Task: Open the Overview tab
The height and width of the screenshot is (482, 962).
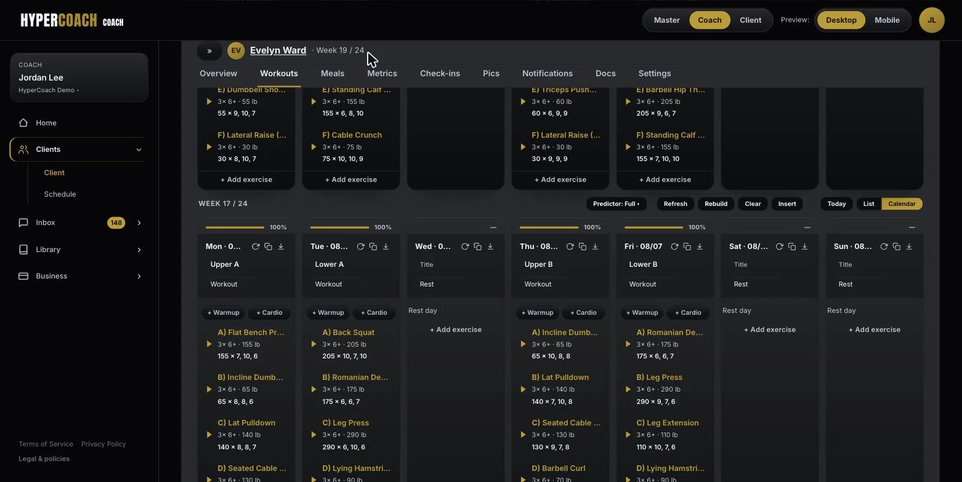Action: click(x=218, y=73)
